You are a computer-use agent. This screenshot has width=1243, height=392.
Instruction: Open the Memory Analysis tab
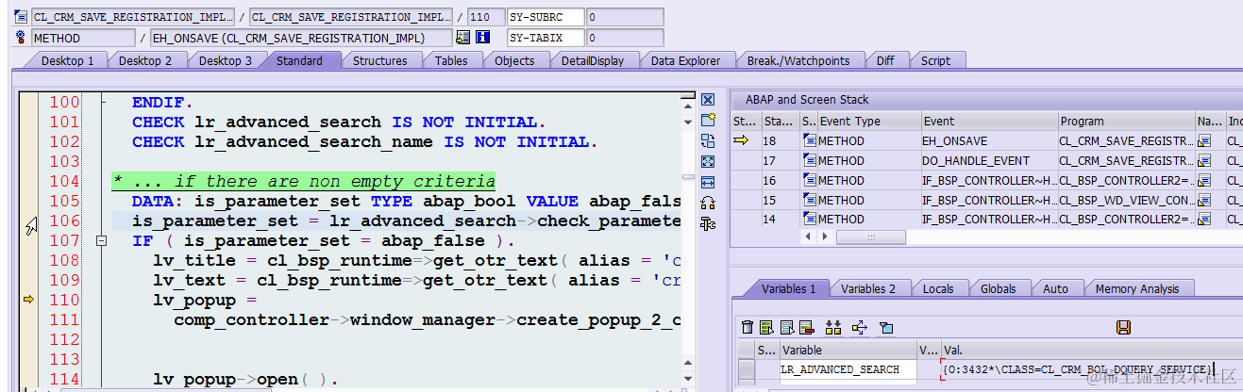pyautogui.click(x=1137, y=289)
